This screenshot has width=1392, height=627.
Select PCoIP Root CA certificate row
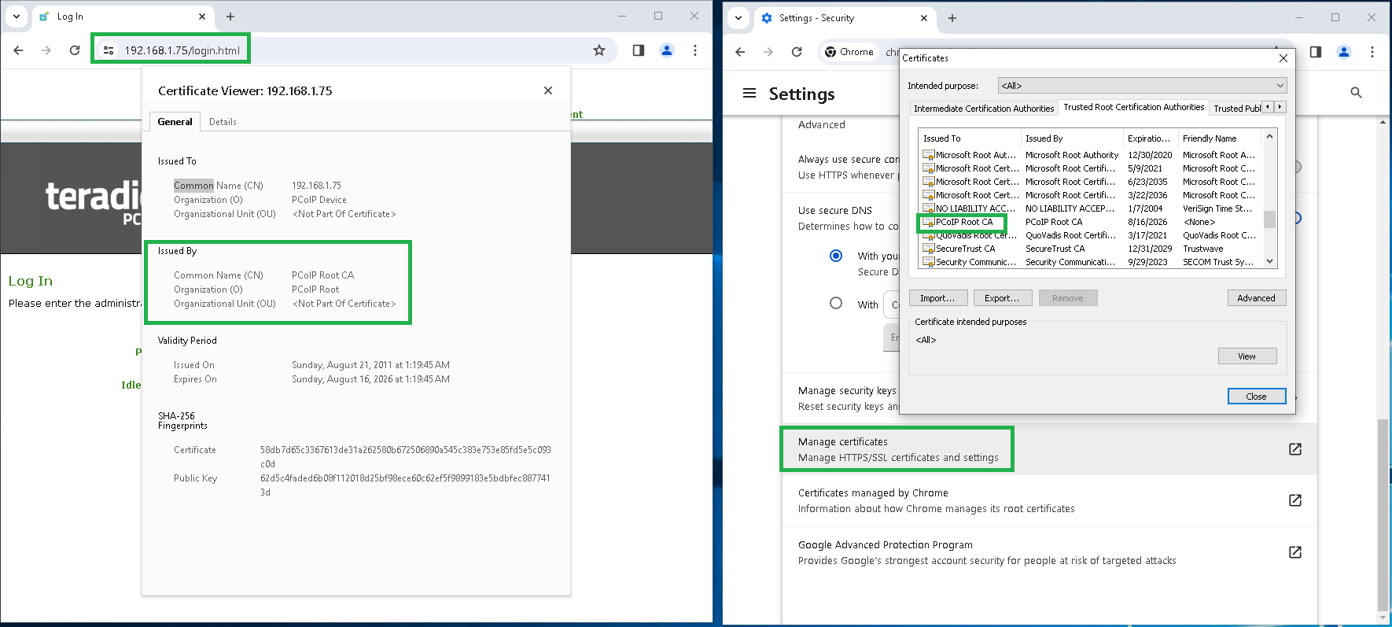[1090, 222]
